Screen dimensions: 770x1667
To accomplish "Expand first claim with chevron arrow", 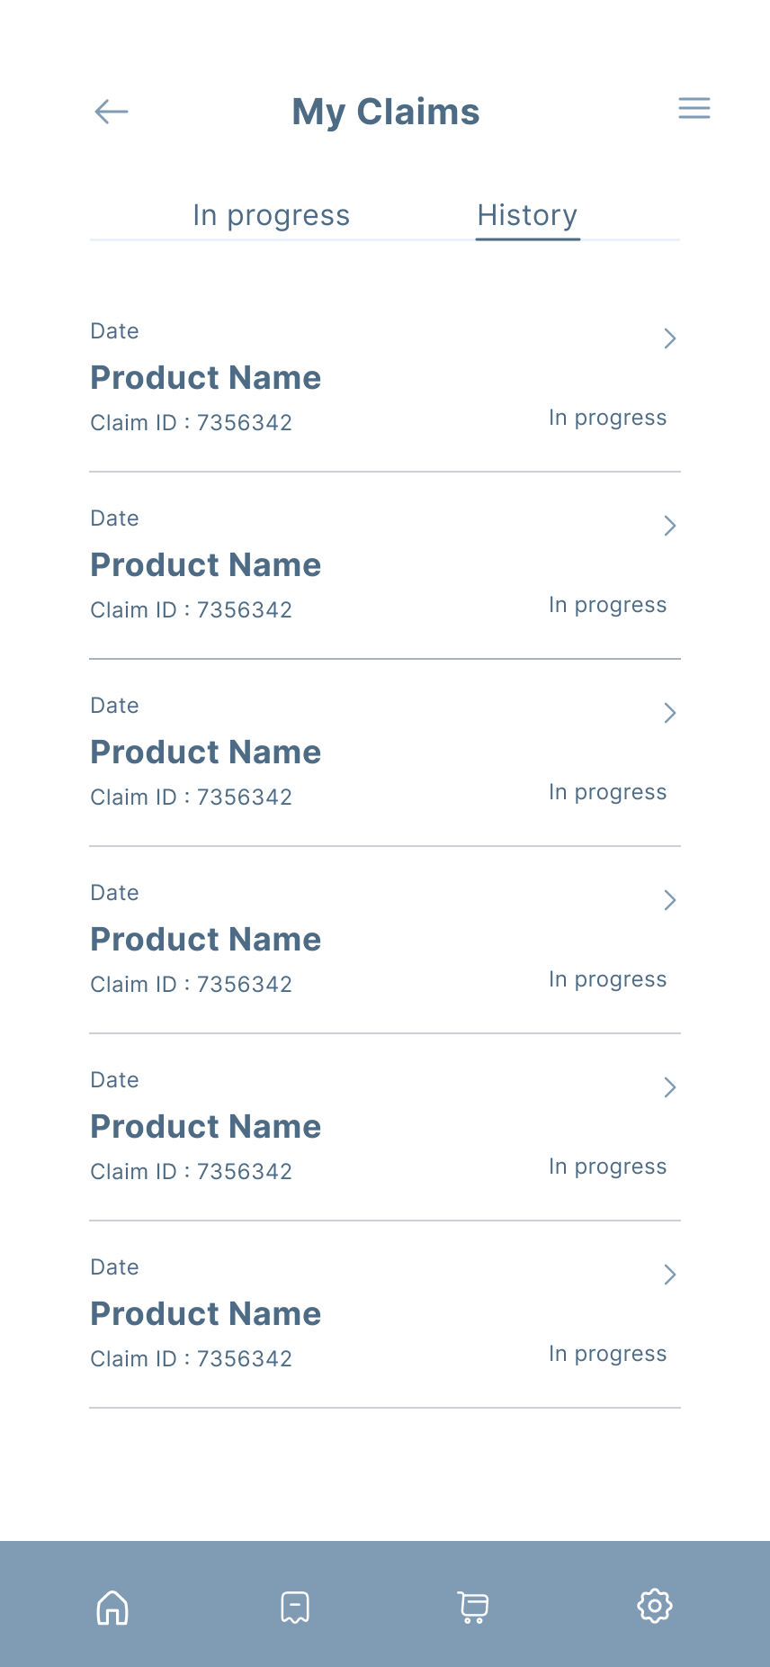I will pos(669,338).
